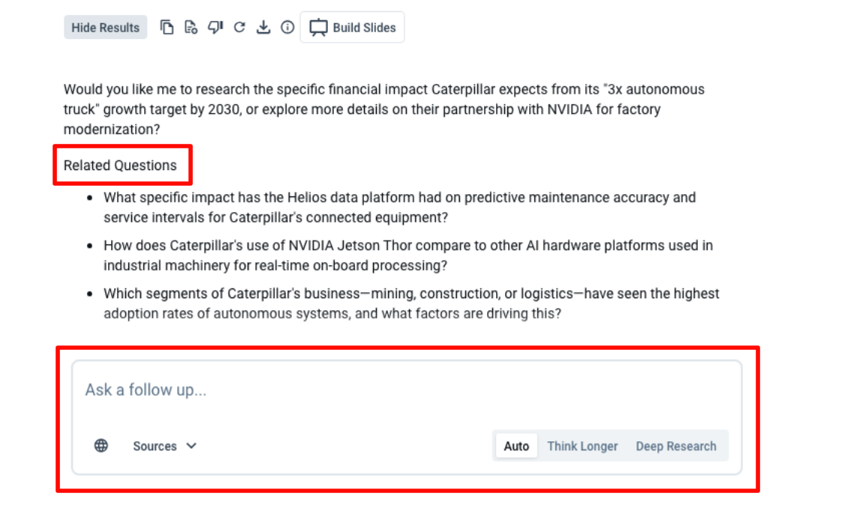Enable Deep Research mode
This screenshot has width=842, height=514.
(x=676, y=446)
